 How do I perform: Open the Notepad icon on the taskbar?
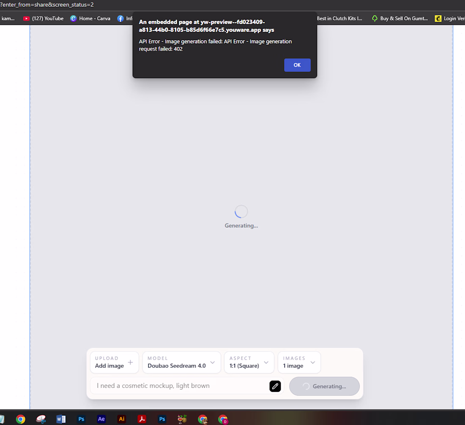(x=2, y=419)
